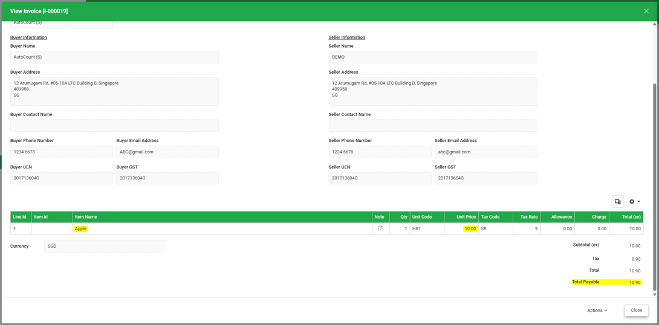Screen dimensions: 659x325
Task: Expand the Actions menu
Action: [x=597, y=311]
